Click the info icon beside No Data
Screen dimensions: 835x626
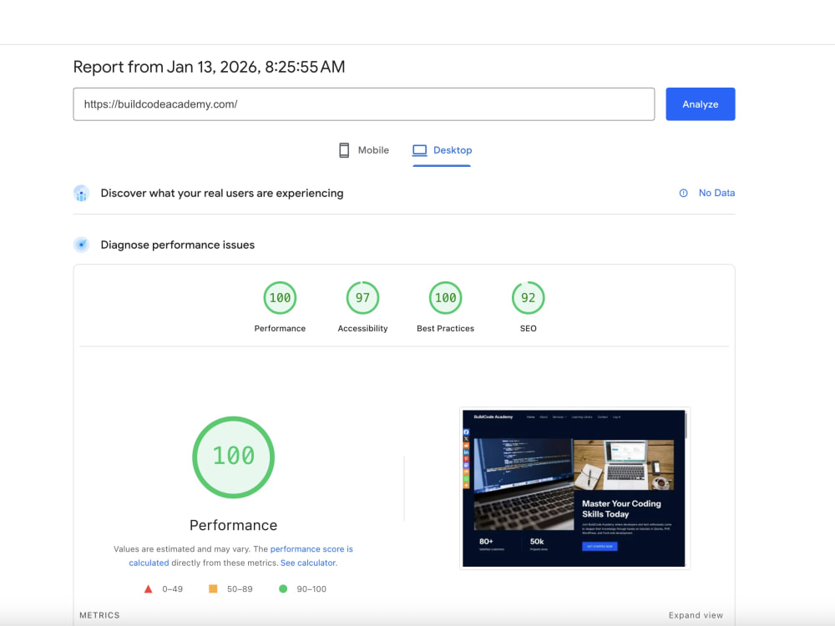(x=683, y=194)
